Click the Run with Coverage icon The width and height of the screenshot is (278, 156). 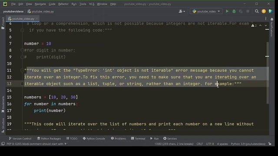[x=241, y=11]
